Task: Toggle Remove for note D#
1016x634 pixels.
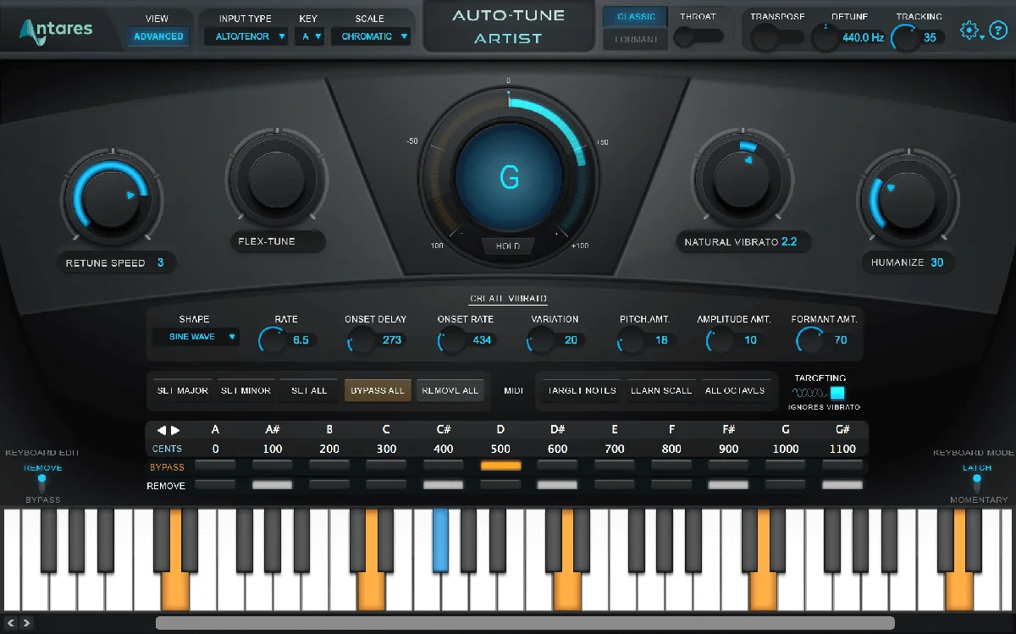Action: coord(557,485)
